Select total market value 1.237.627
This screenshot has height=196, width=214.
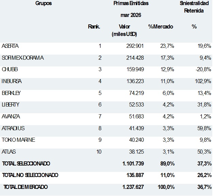[133, 187]
